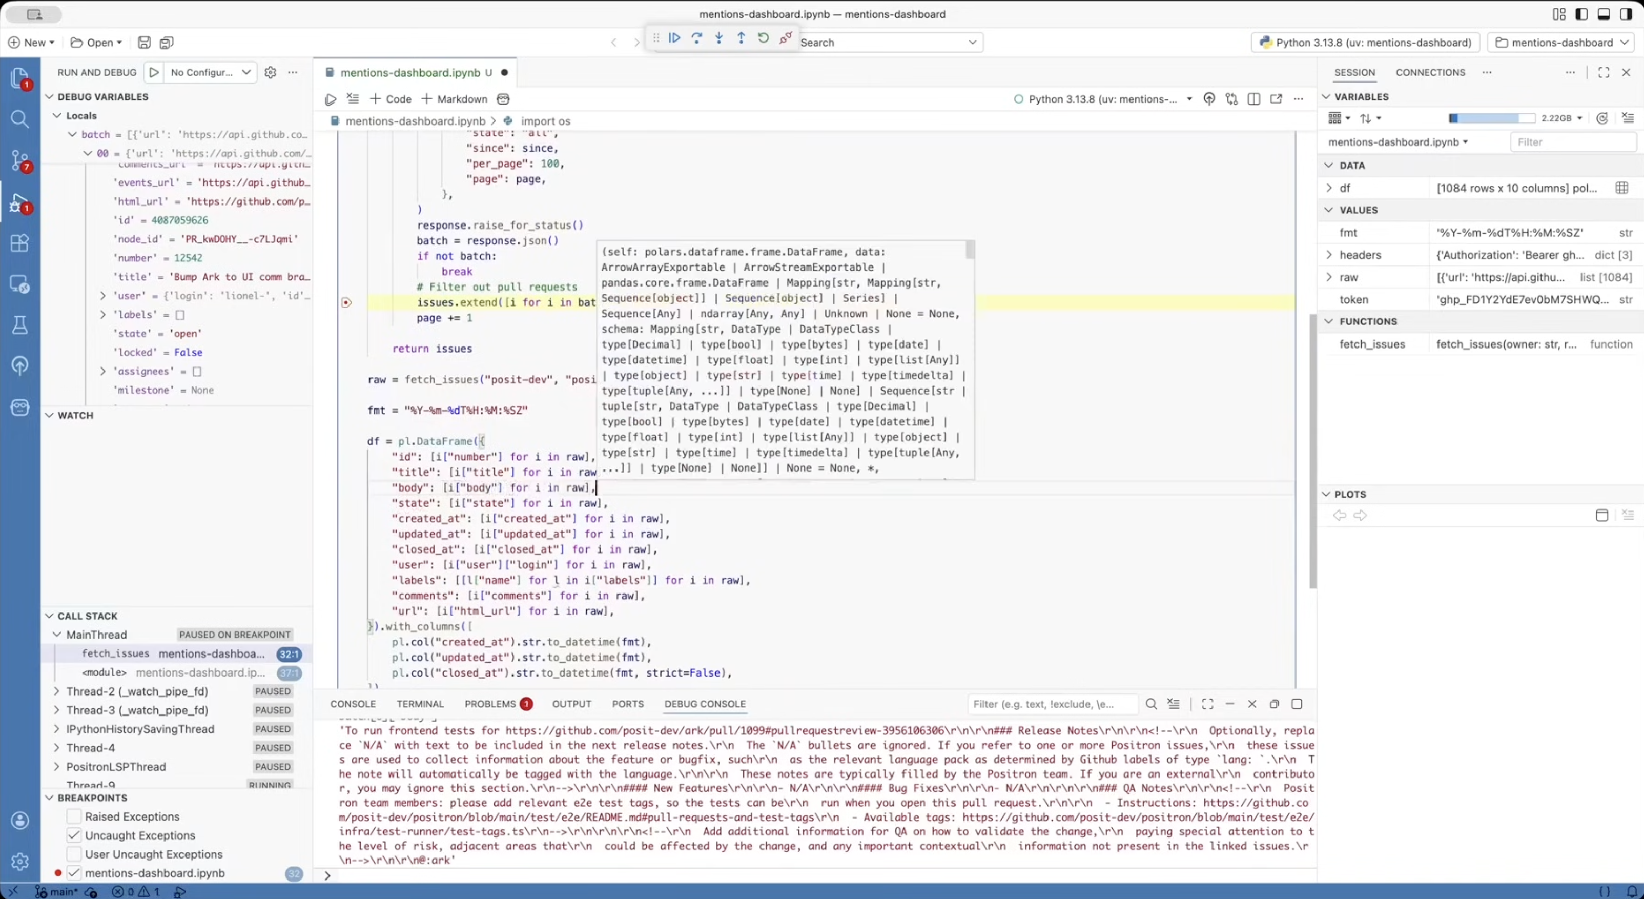The image size is (1644, 899).
Task: Open Search in the activity bar
Action: 20,119
